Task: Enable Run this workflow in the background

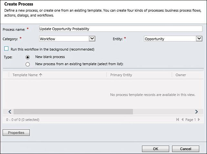Action: (6, 49)
